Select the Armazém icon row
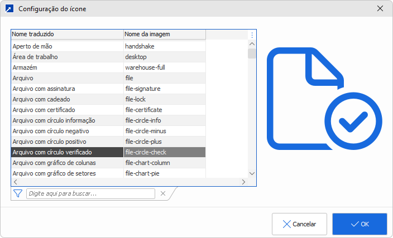The image size is (393, 238). (67, 67)
